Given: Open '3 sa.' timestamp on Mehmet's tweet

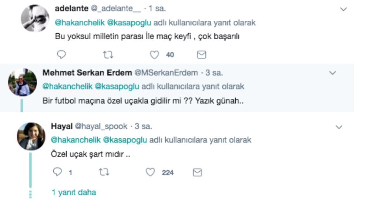Looking at the screenshot, I should [x=214, y=73].
